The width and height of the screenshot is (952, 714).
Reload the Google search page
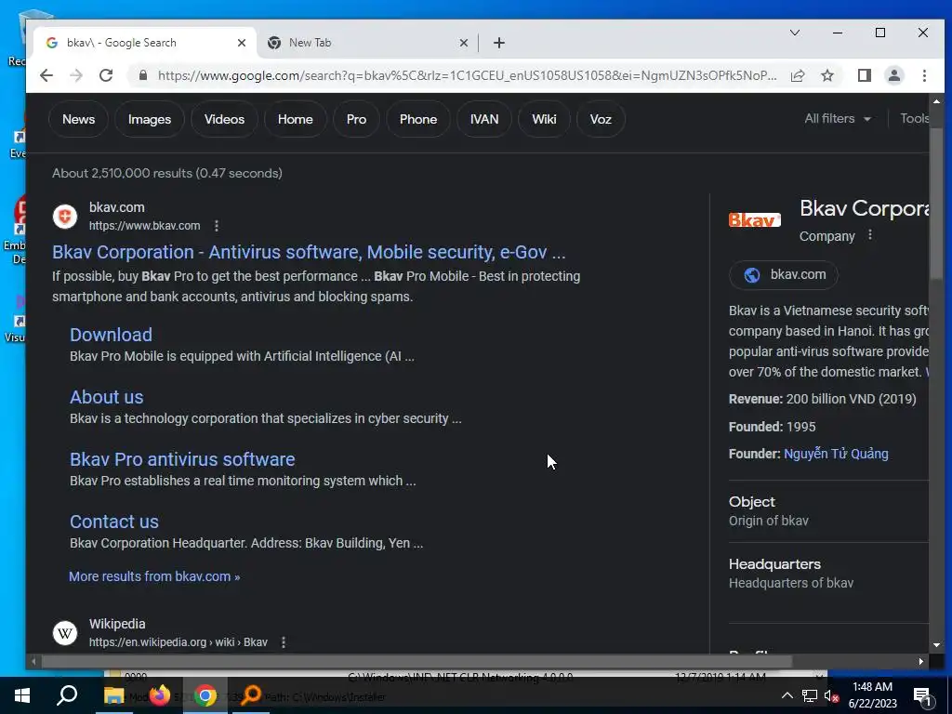106,75
